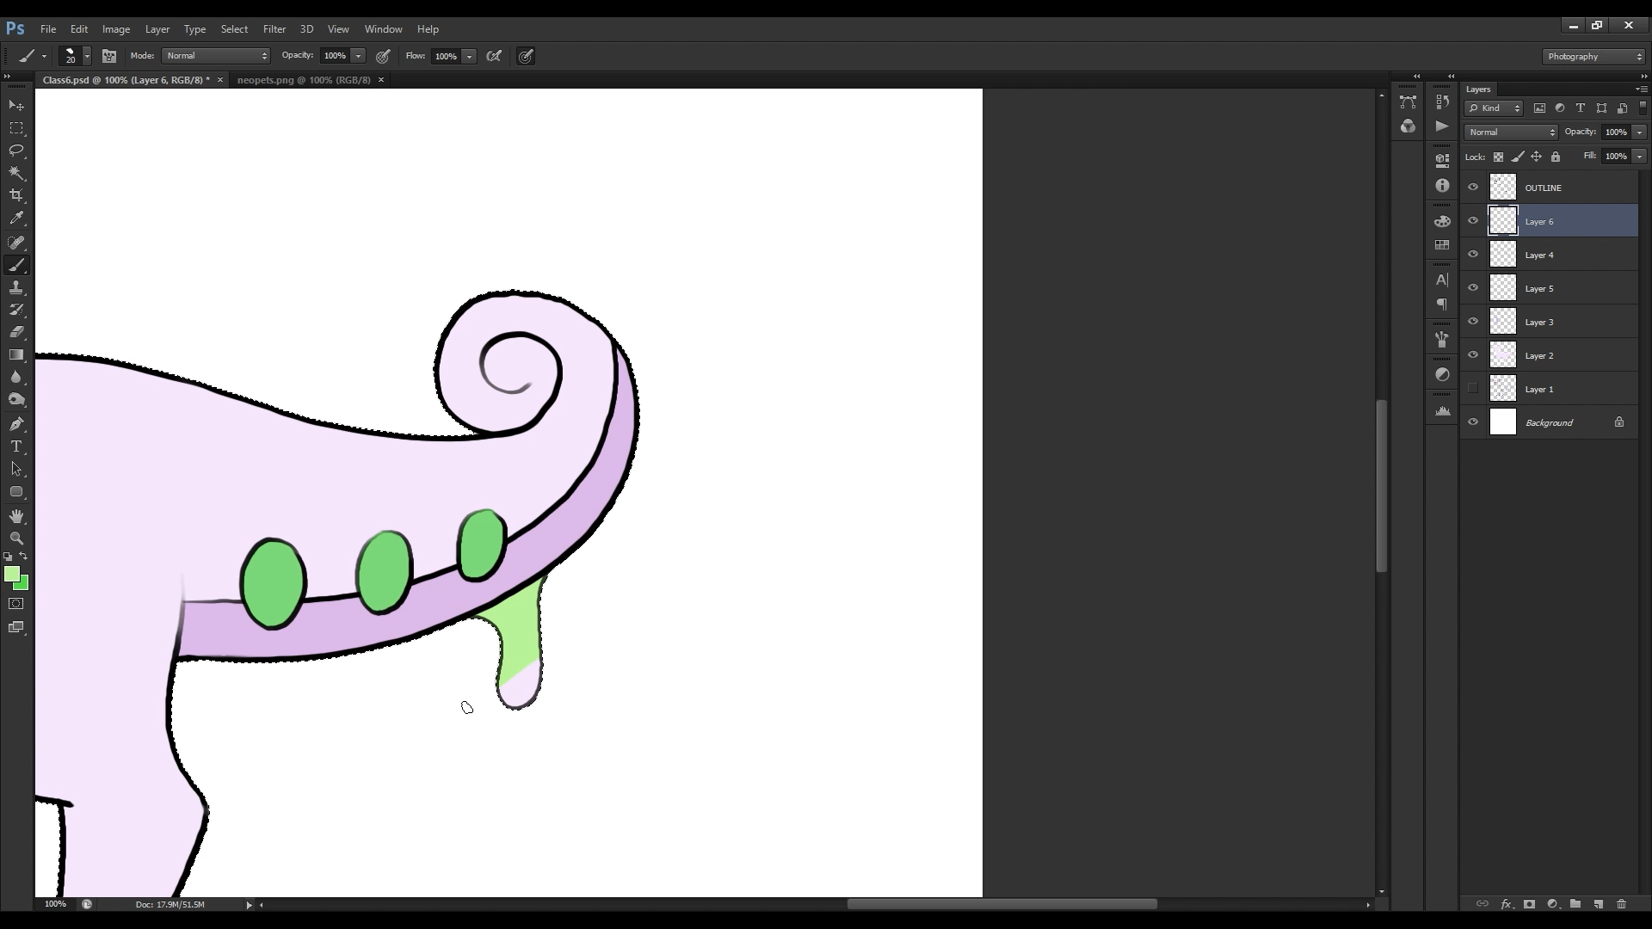Create a new layer
The width and height of the screenshot is (1652, 929).
[1599, 904]
